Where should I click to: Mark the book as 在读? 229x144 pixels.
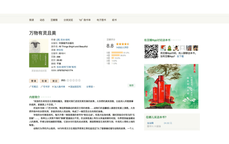44,81
